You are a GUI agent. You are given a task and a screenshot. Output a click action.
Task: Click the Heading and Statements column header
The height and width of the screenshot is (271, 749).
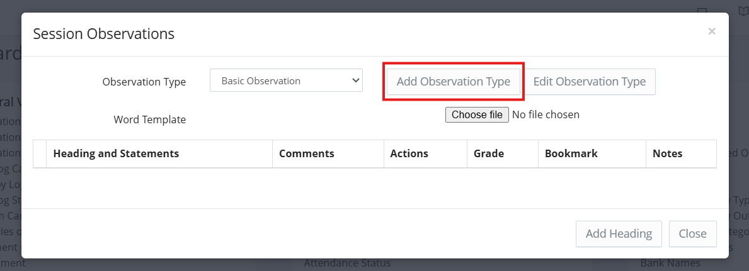pyautogui.click(x=116, y=153)
